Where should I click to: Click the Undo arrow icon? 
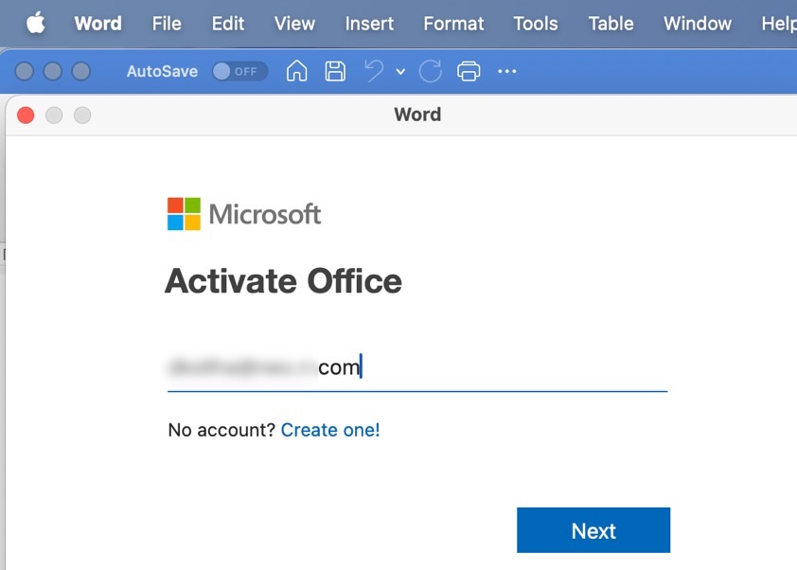click(374, 71)
